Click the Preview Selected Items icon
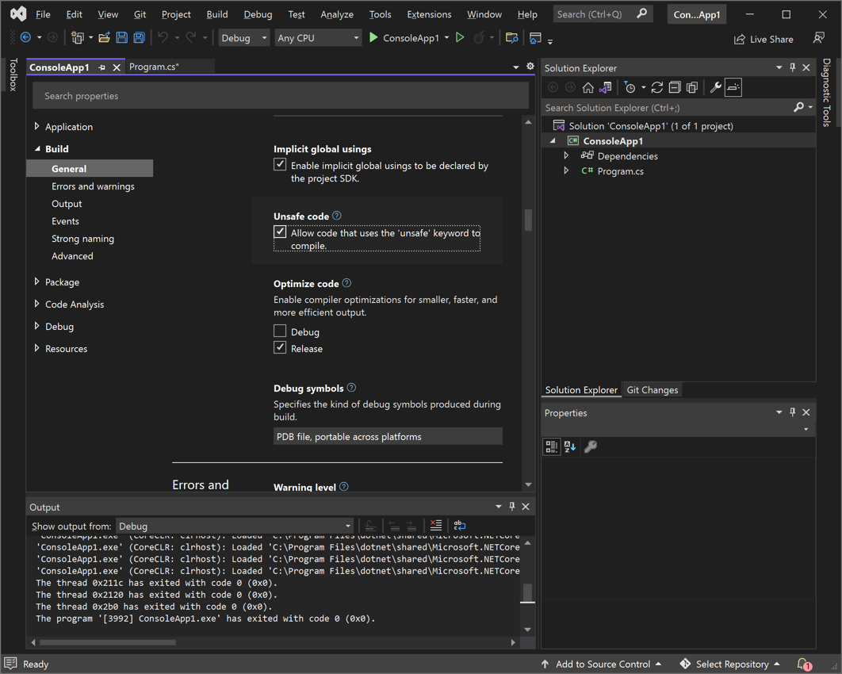The image size is (842, 674). (733, 87)
